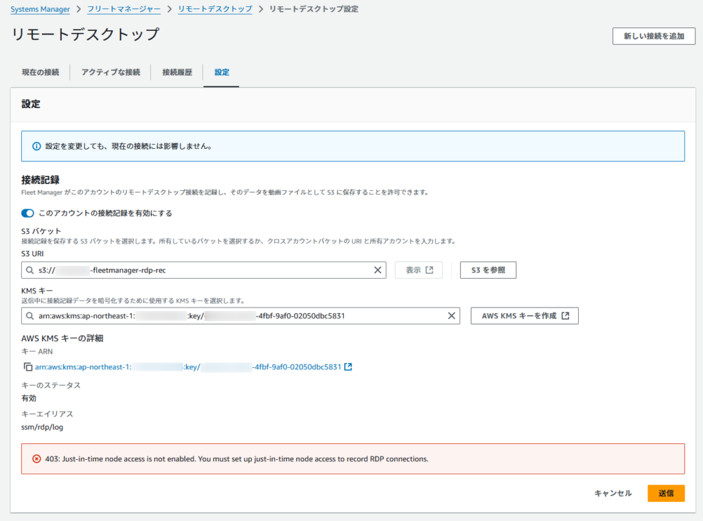Click the search icon in S3 URI field
Image resolution: width=703 pixels, height=521 pixels.
point(31,270)
